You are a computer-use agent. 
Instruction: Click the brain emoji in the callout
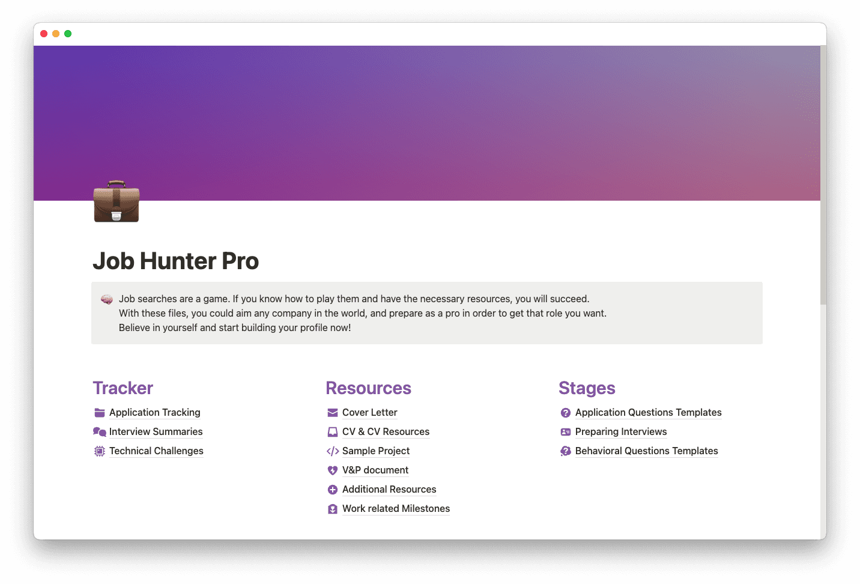[x=107, y=299]
